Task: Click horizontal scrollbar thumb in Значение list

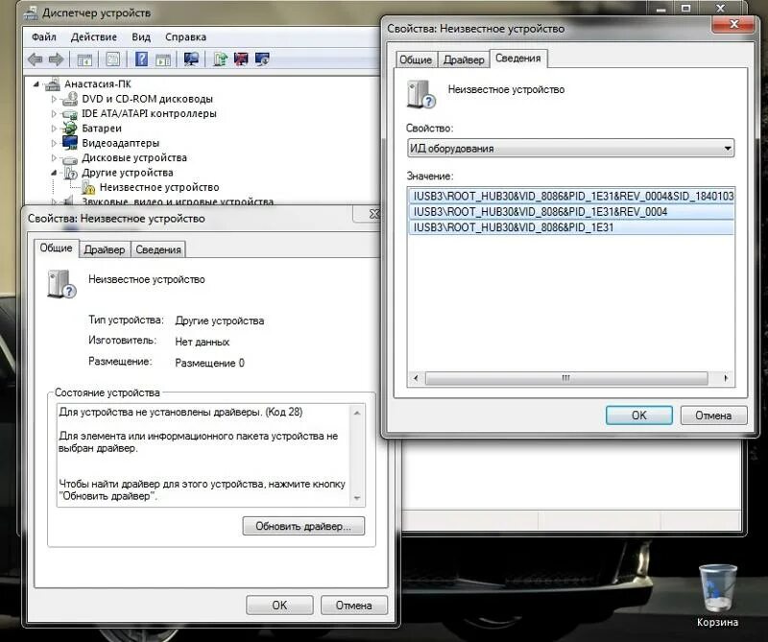Action: (x=566, y=378)
